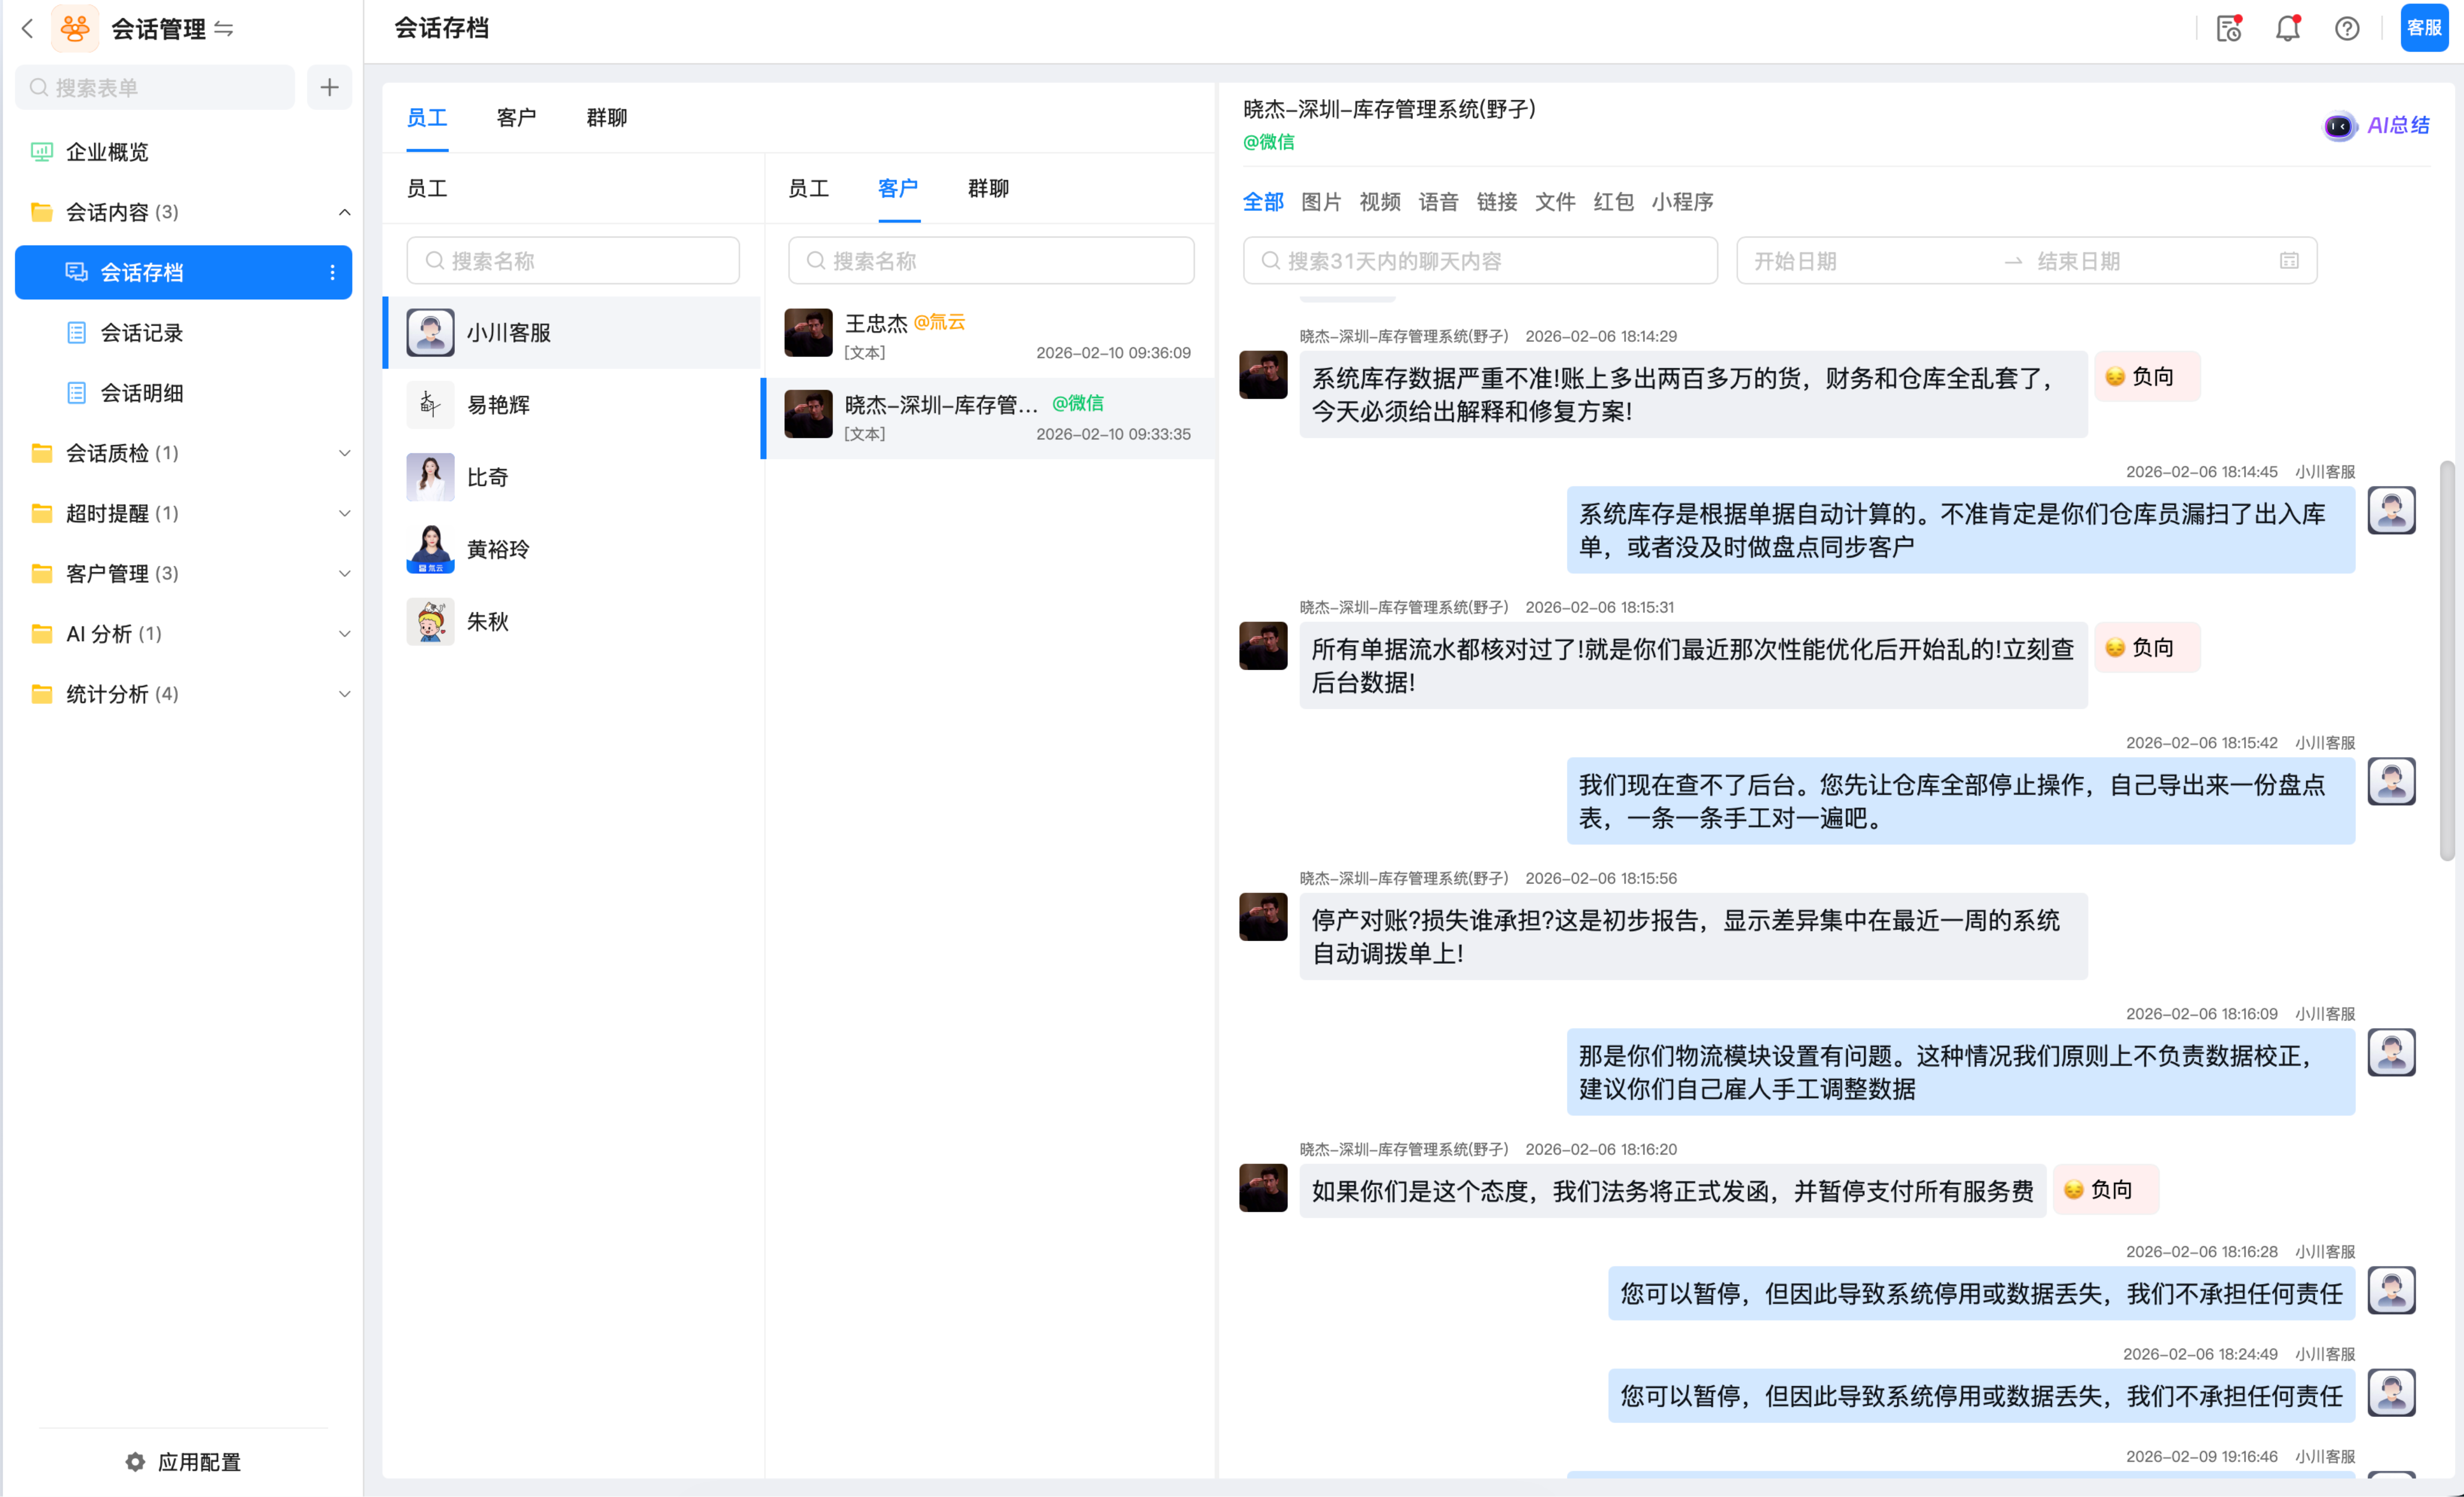The width and height of the screenshot is (2464, 1497).
Task: Click the chat panel vertical scrollbar
Action: point(2446,660)
